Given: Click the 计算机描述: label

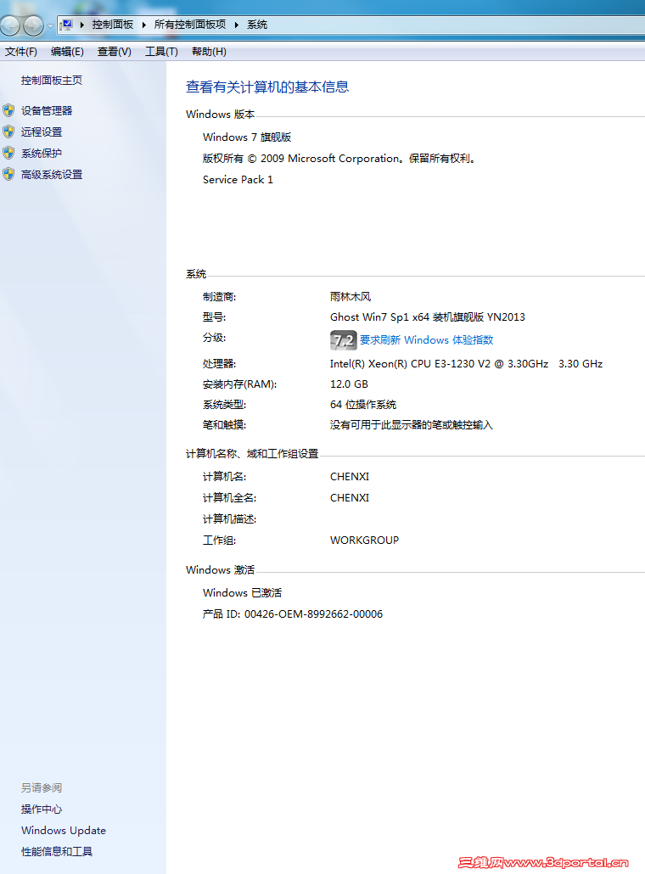Looking at the screenshot, I should (x=230, y=519).
